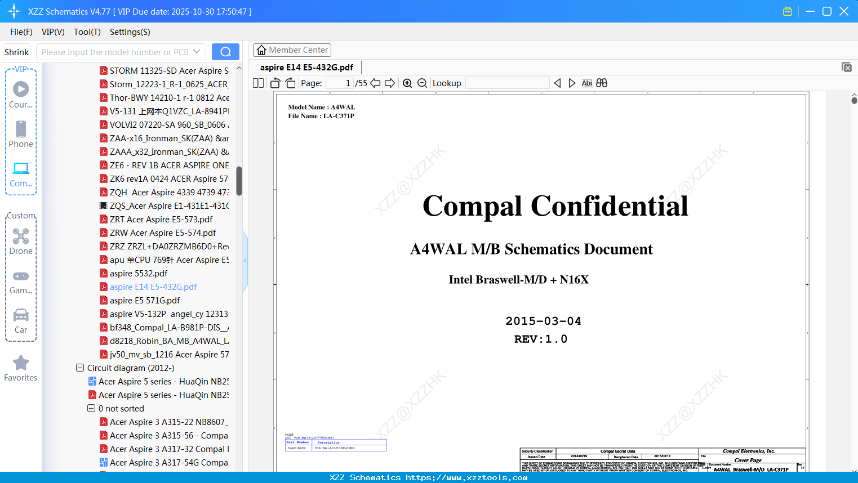Click the binoculars search icon
Viewport: 858px width, 483px height.
click(x=602, y=83)
